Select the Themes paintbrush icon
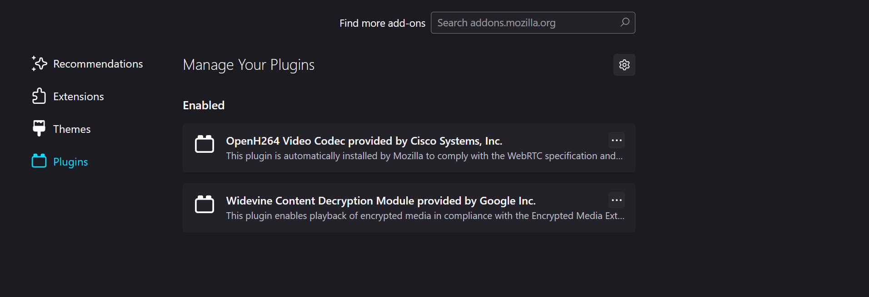The height and width of the screenshot is (297, 869). [39, 128]
